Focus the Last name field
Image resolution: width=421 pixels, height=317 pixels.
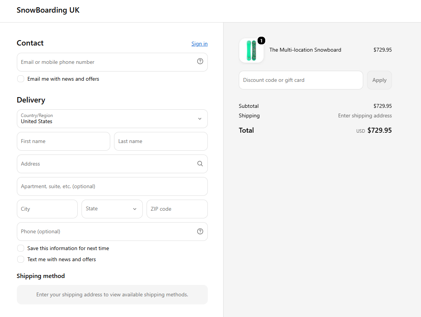161,141
